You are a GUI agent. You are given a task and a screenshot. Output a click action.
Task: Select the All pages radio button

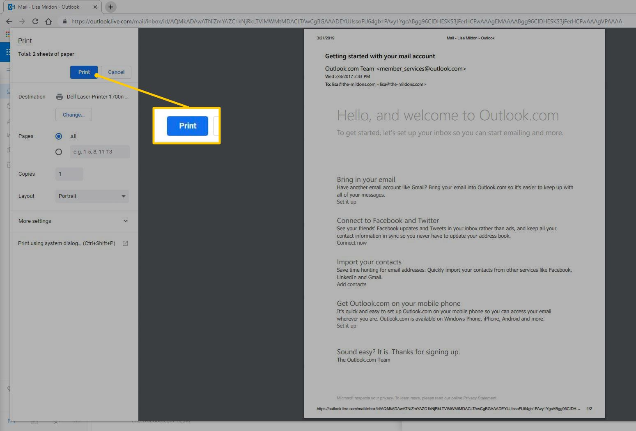(x=59, y=136)
